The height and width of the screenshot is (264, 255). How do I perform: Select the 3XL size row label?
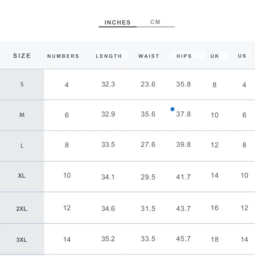pos(22,240)
